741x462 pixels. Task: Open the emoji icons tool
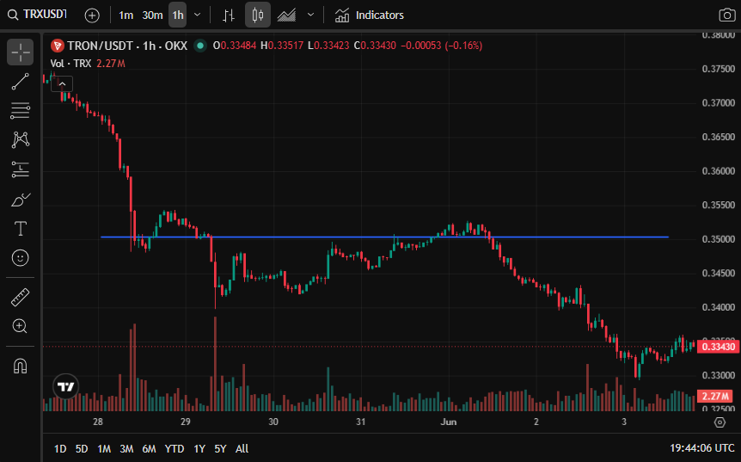(x=21, y=258)
